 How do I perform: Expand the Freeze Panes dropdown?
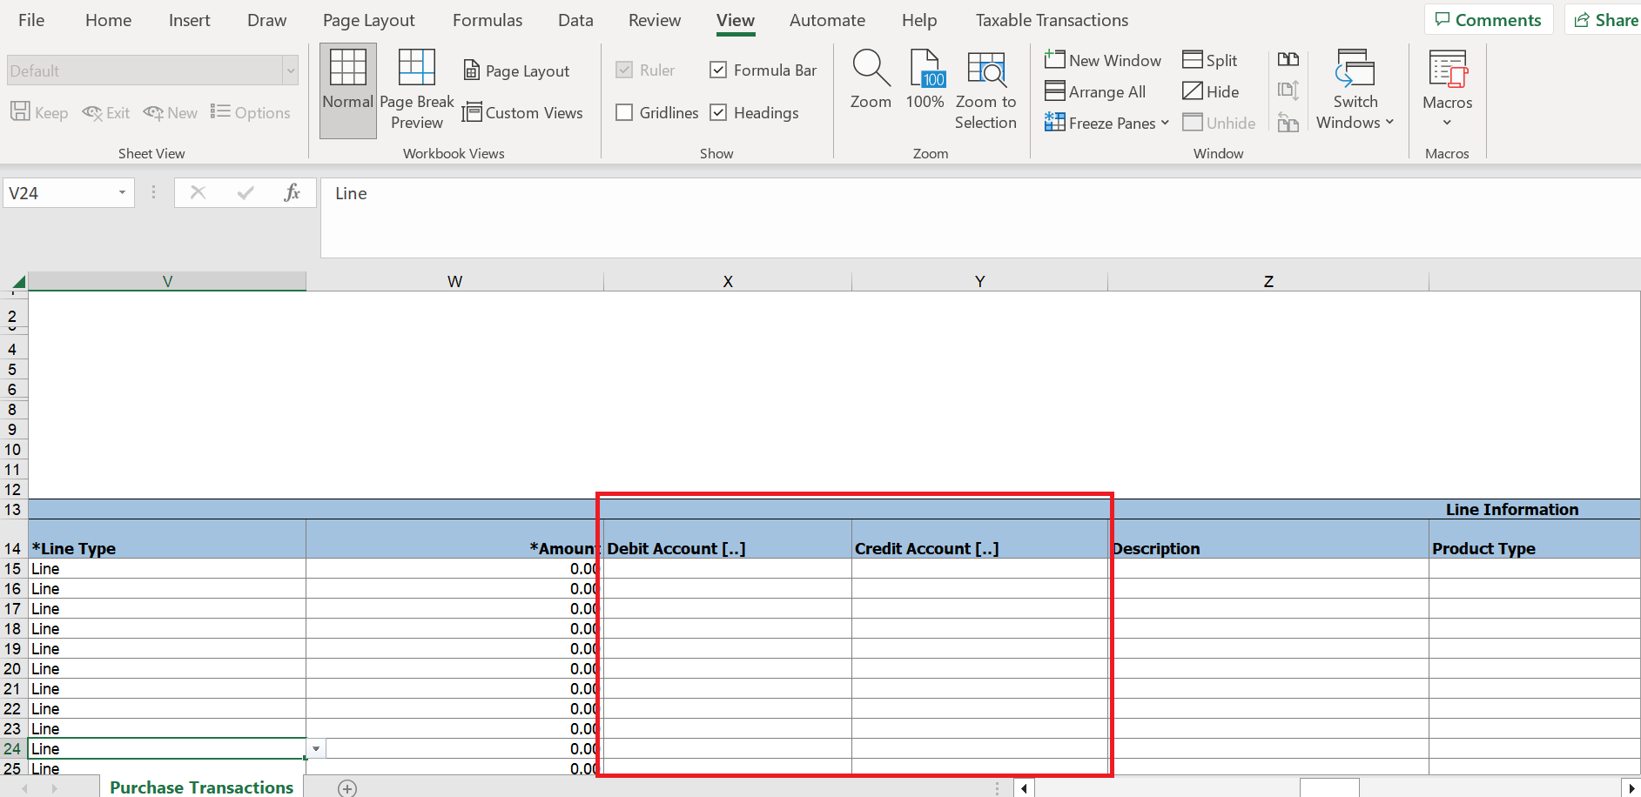coord(1166,123)
